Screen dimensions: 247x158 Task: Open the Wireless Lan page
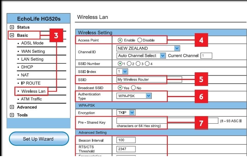(x=33, y=91)
